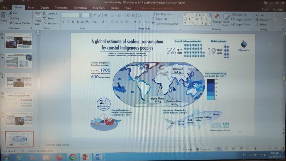Click the Format Painter tool
This screenshot has width=286, height=161.
[x=20, y=23]
